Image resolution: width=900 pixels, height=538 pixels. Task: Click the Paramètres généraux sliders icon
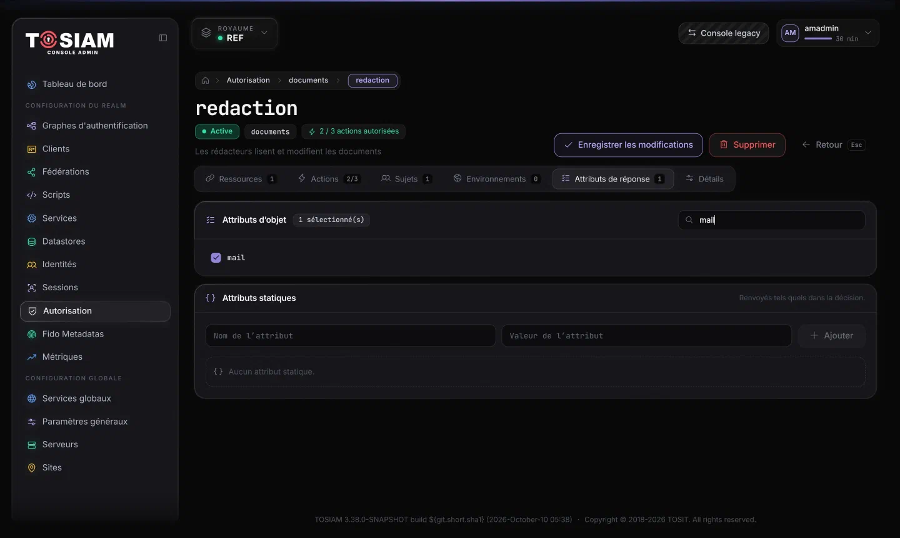tap(32, 422)
